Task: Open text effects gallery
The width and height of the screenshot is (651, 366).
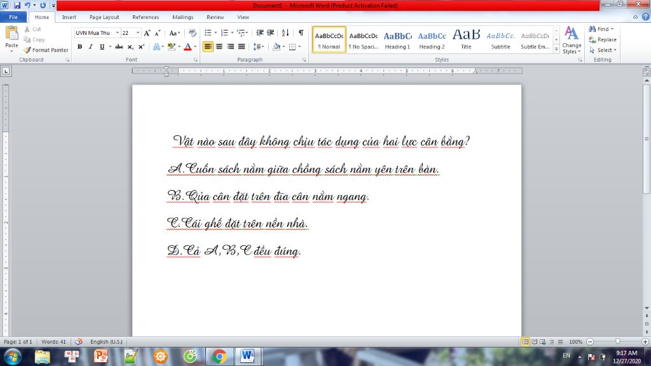Action: click(x=156, y=47)
